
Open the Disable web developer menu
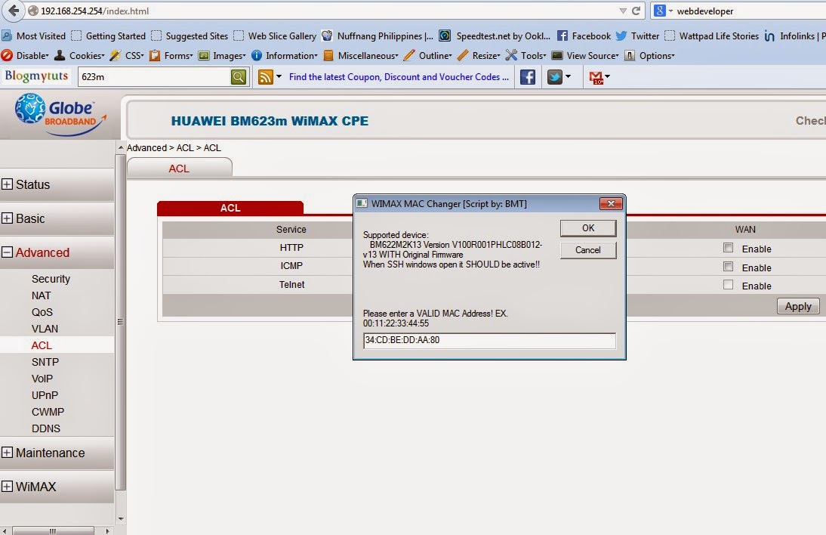coord(25,55)
